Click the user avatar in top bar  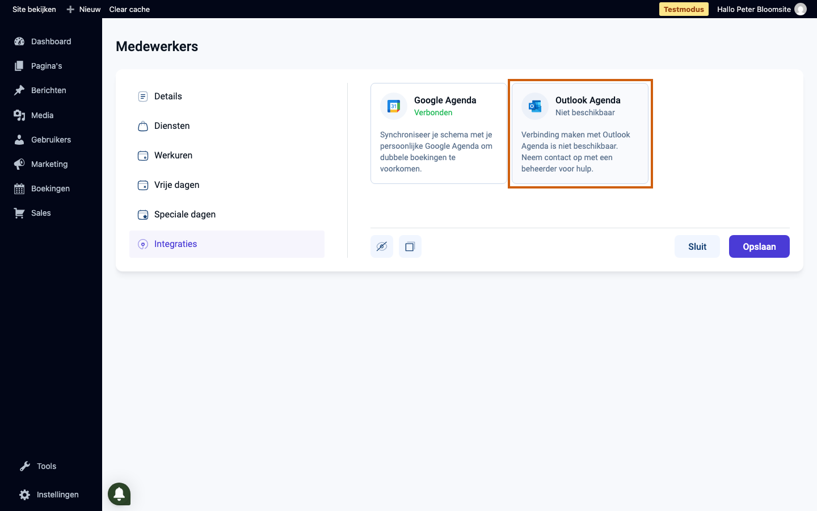(x=801, y=9)
